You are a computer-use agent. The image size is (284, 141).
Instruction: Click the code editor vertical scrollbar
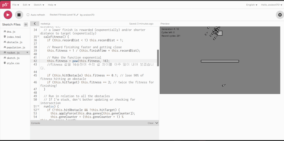click(158, 58)
